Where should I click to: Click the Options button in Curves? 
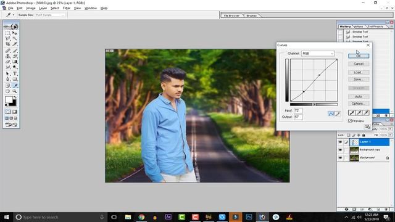tap(359, 104)
